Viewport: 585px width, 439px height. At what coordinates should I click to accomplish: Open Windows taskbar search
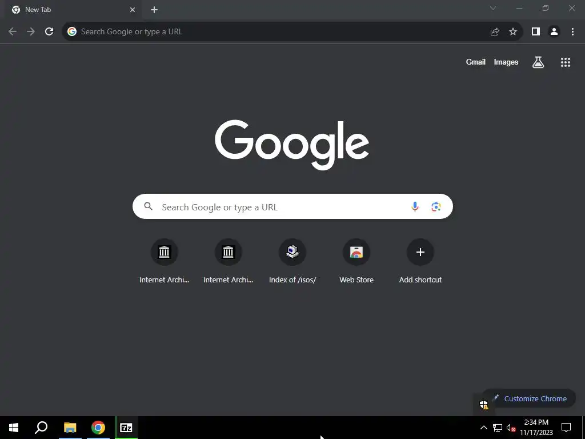41,428
